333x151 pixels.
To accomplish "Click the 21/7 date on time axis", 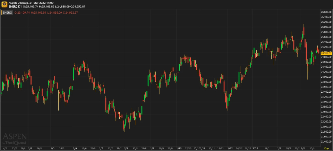I will tap(119, 148).
